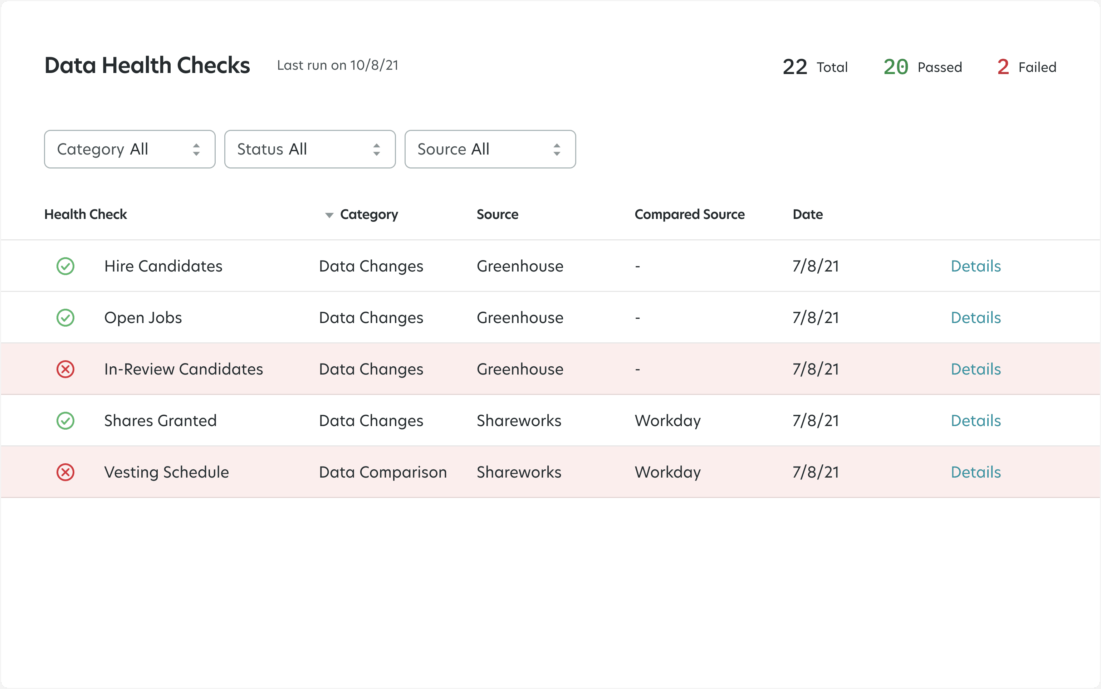The height and width of the screenshot is (689, 1101).
Task: Open Details for Hire Candidates
Action: click(x=975, y=266)
